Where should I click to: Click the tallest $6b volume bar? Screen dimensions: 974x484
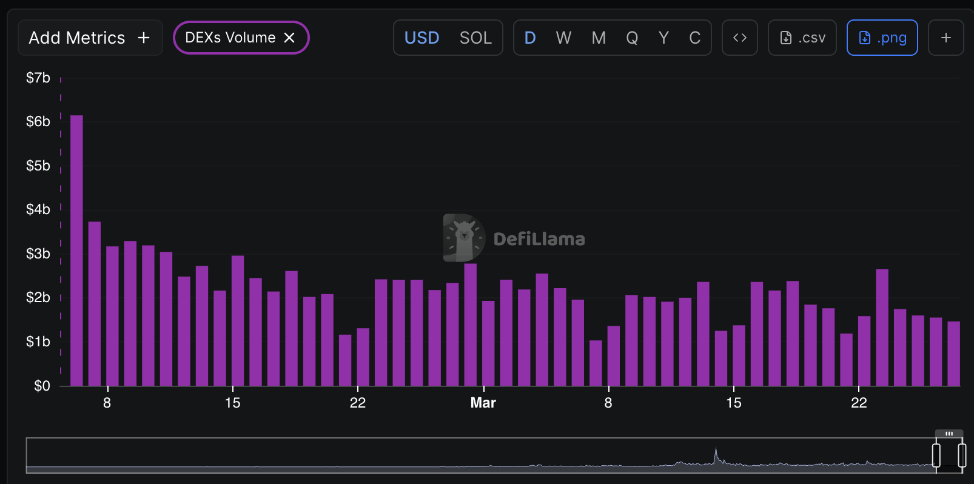click(x=76, y=250)
